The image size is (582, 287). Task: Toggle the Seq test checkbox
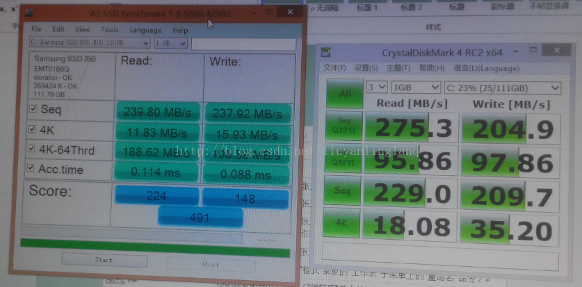click(33, 108)
